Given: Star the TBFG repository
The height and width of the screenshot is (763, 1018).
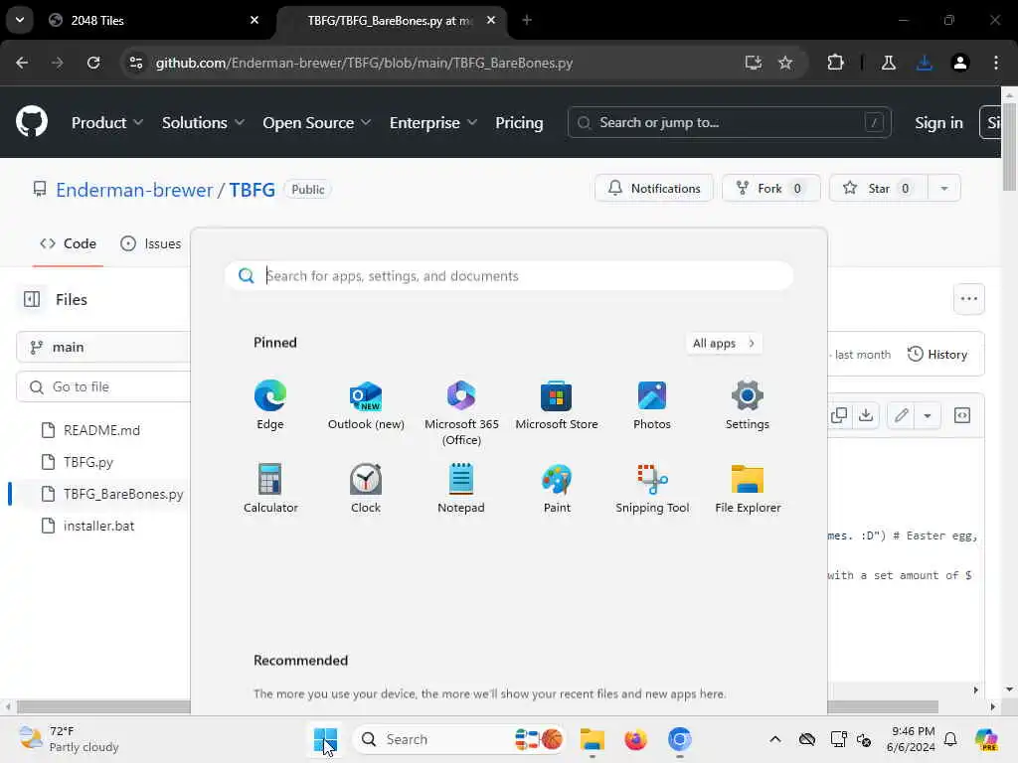Looking at the screenshot, I should click(879, 188).
